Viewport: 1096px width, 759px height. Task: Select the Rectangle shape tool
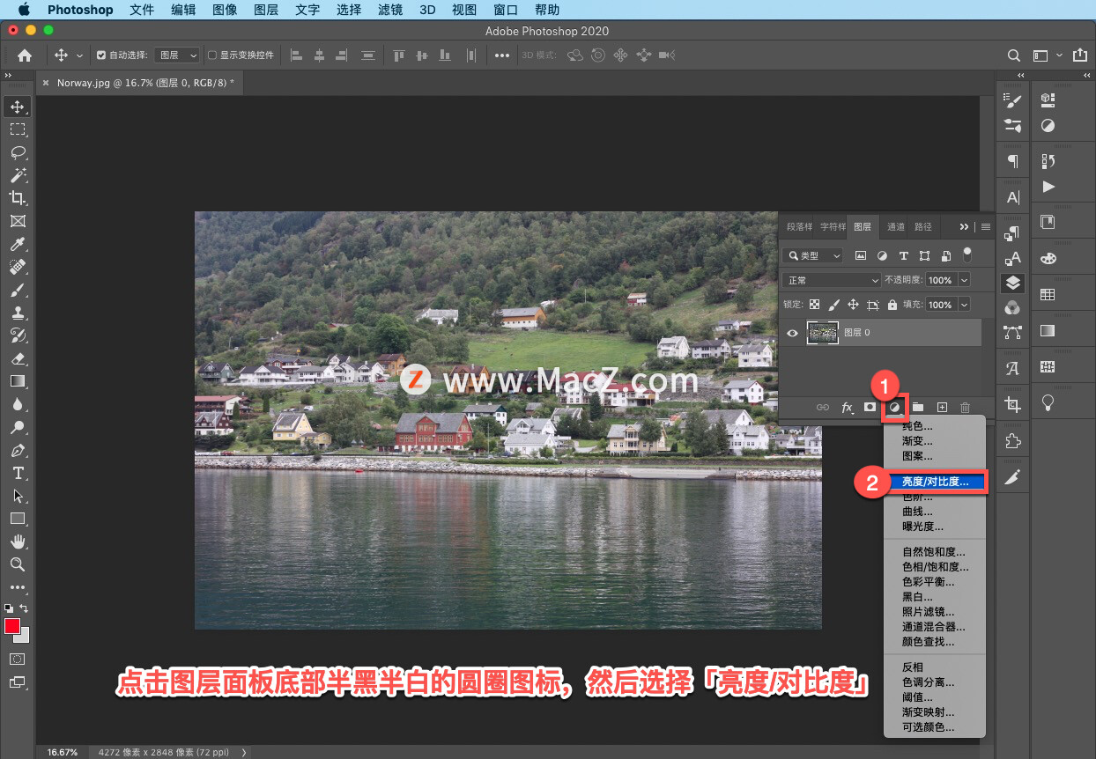(x=17, y=519)
